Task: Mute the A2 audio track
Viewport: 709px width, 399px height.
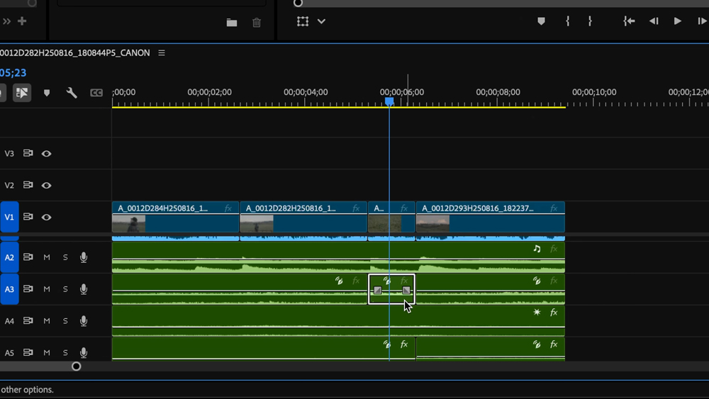Action: 47,257
